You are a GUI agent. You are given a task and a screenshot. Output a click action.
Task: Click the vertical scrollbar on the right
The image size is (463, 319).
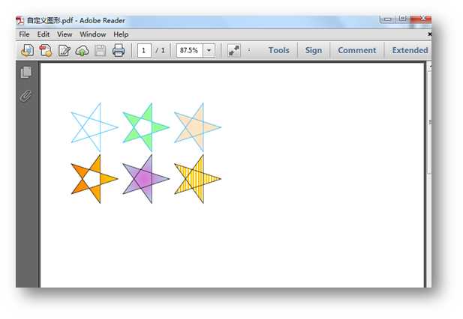[429, 122]
